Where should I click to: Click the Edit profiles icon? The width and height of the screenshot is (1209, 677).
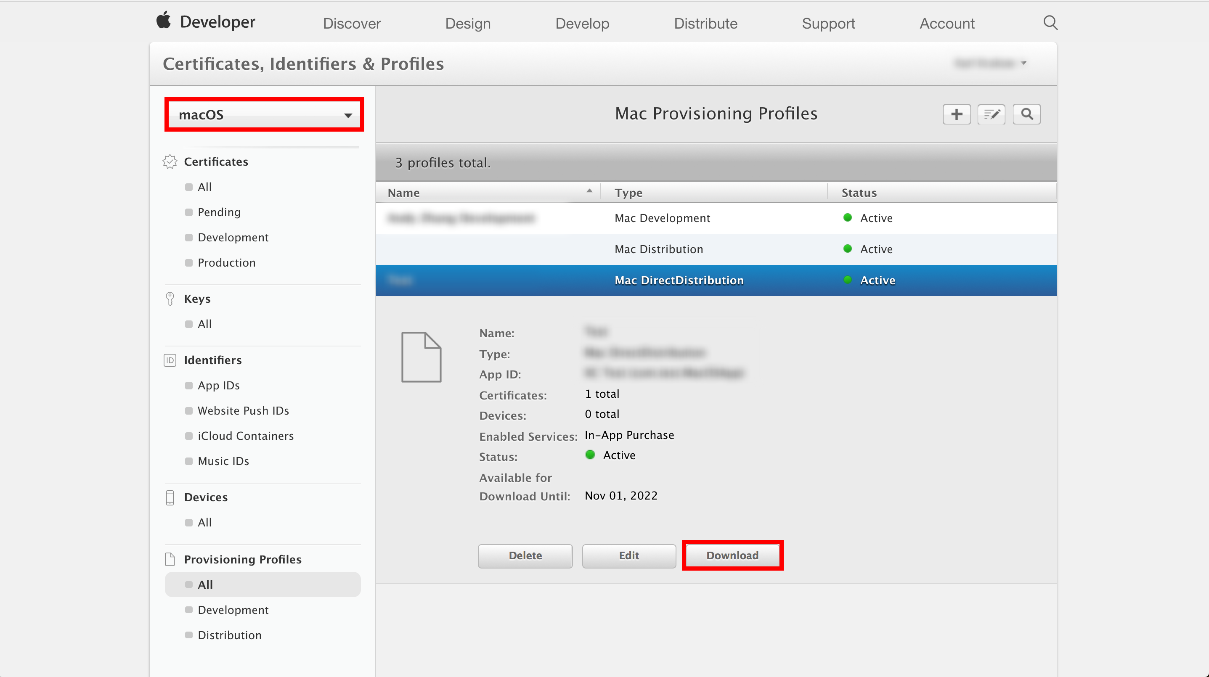[992, 114]
